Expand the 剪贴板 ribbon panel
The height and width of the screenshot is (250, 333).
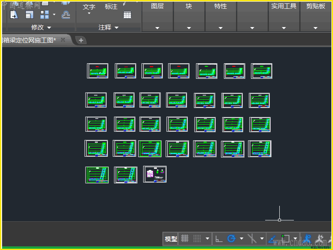coord(316,28)
